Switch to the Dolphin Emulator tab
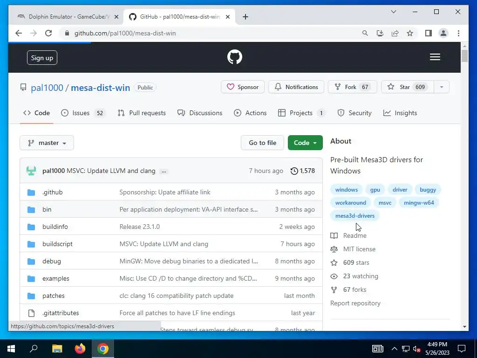The width and height of the screenshot is (477, 358). (68, 17)
